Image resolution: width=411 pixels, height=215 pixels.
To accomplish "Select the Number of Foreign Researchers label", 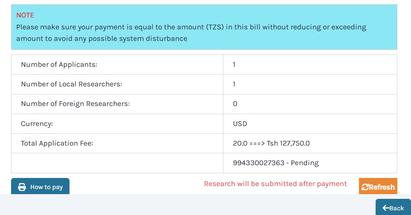I will click(x=75, y=104).
